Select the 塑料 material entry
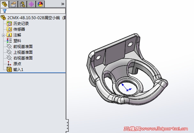 (17, 41)
